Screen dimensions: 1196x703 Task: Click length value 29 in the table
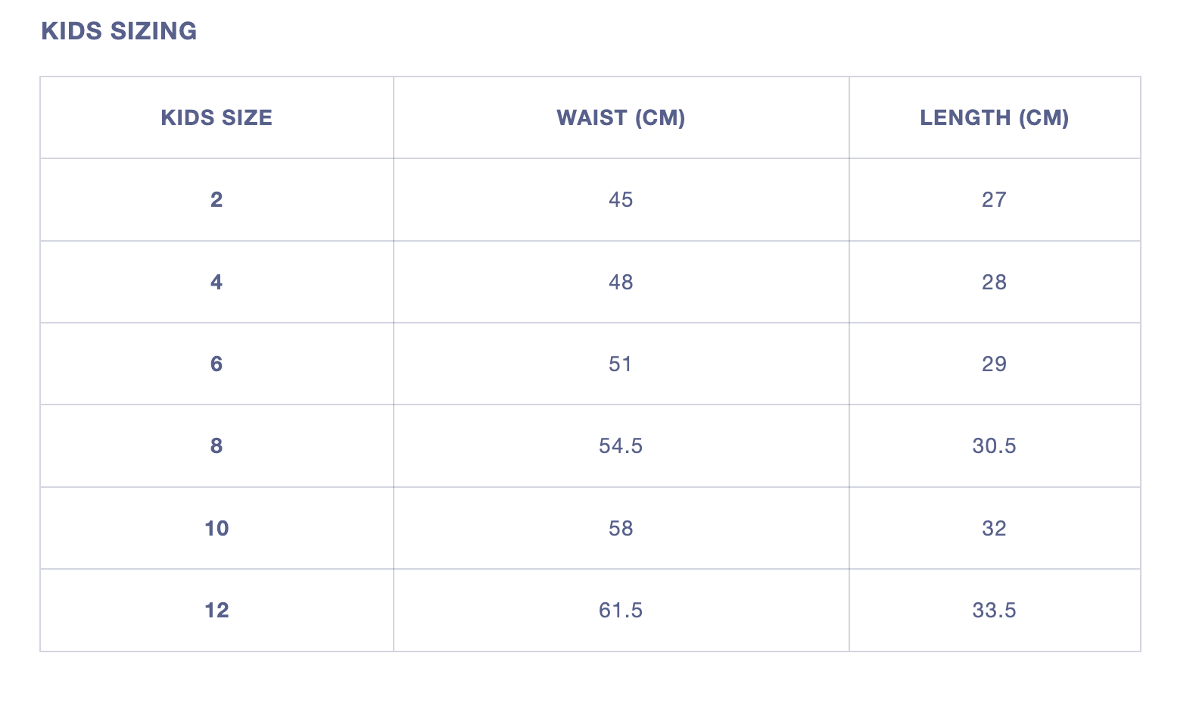(994, 364)
